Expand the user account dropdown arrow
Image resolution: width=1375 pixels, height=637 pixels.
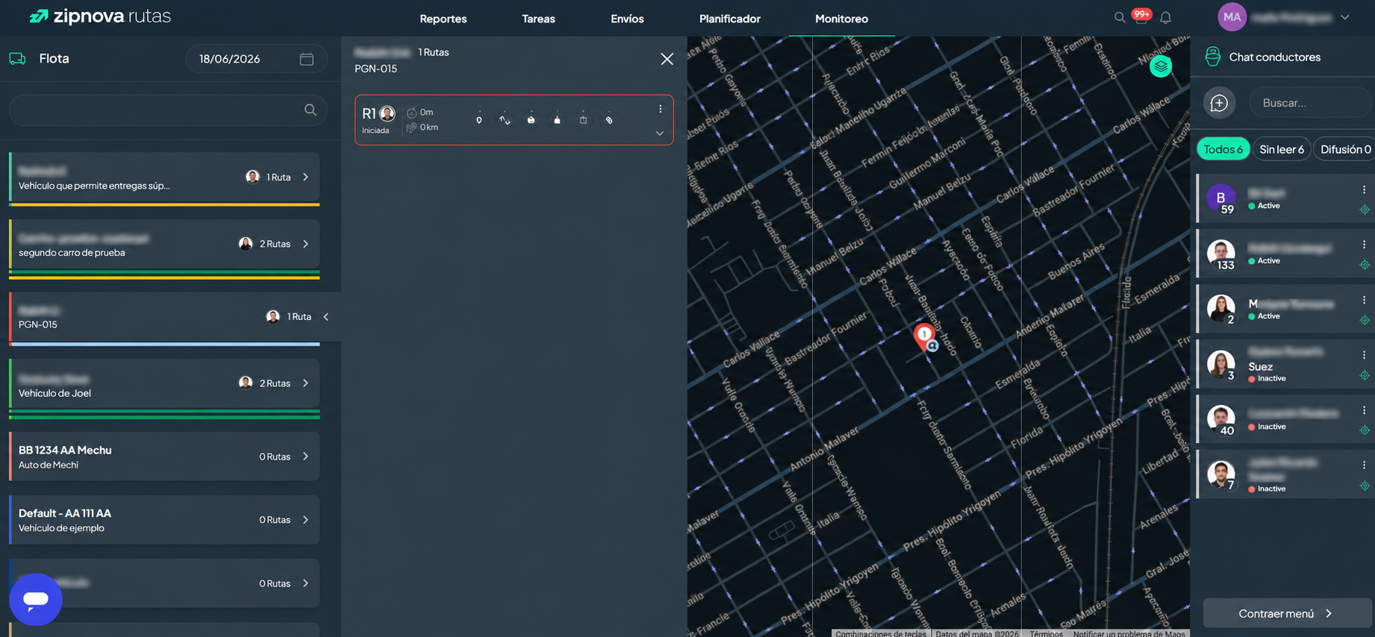coord(1344,17)
